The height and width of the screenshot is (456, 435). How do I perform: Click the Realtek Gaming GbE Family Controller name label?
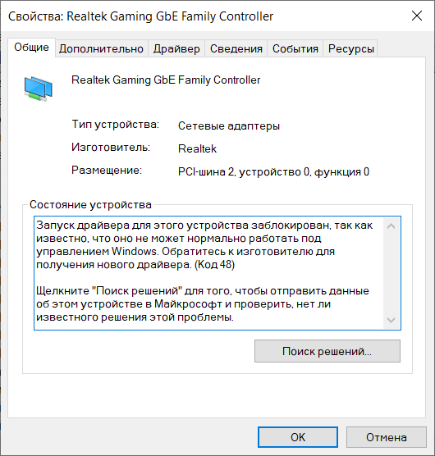166,80
